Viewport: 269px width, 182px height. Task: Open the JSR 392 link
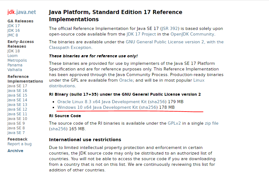click(x=170, y=29)
